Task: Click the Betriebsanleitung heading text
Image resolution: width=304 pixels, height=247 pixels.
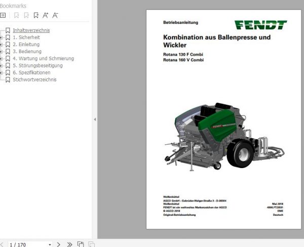Action: [181, 22]
